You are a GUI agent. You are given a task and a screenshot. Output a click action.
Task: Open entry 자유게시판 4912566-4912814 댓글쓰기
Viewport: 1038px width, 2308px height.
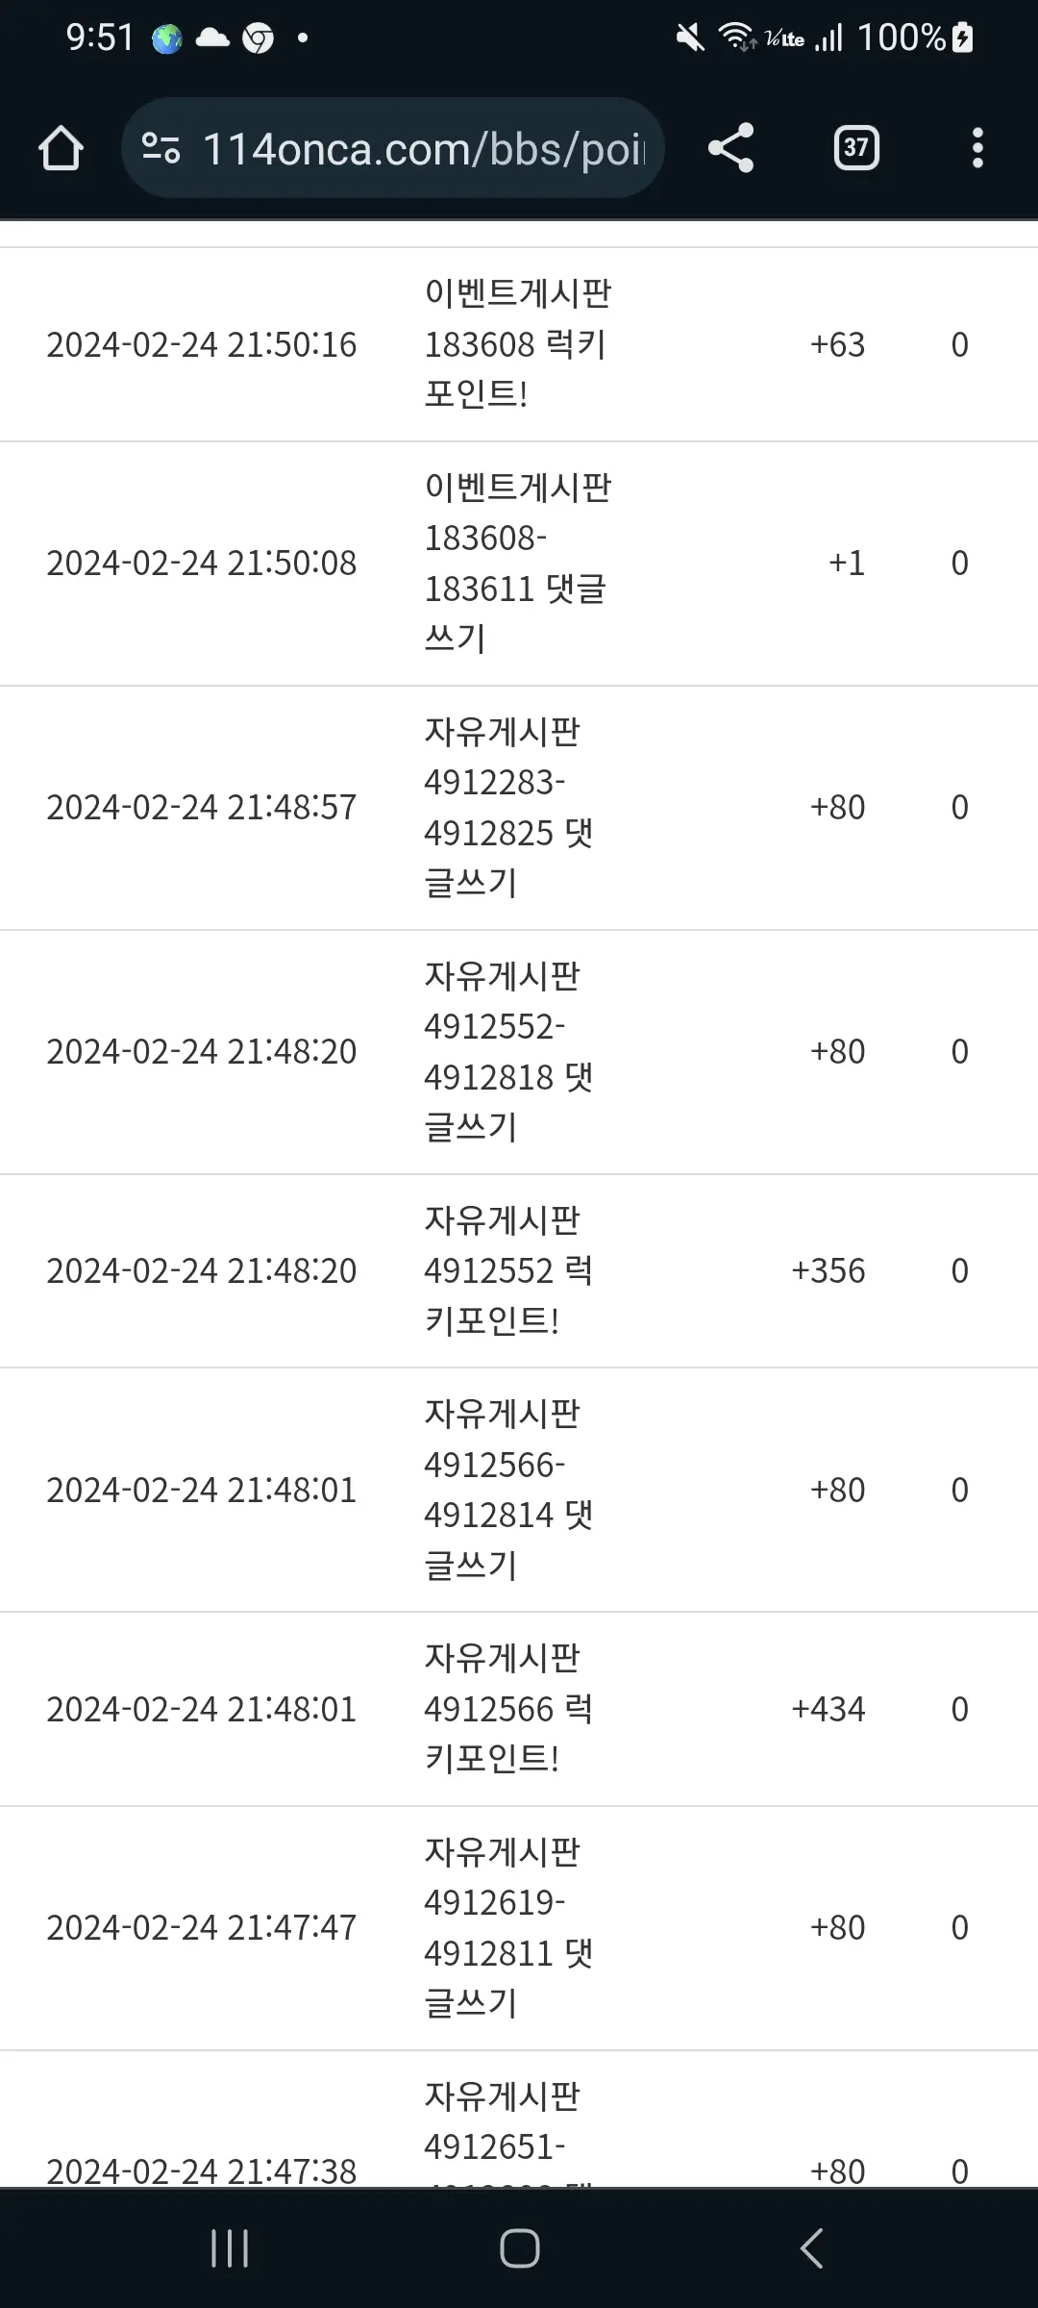[x=509, y=1490]
